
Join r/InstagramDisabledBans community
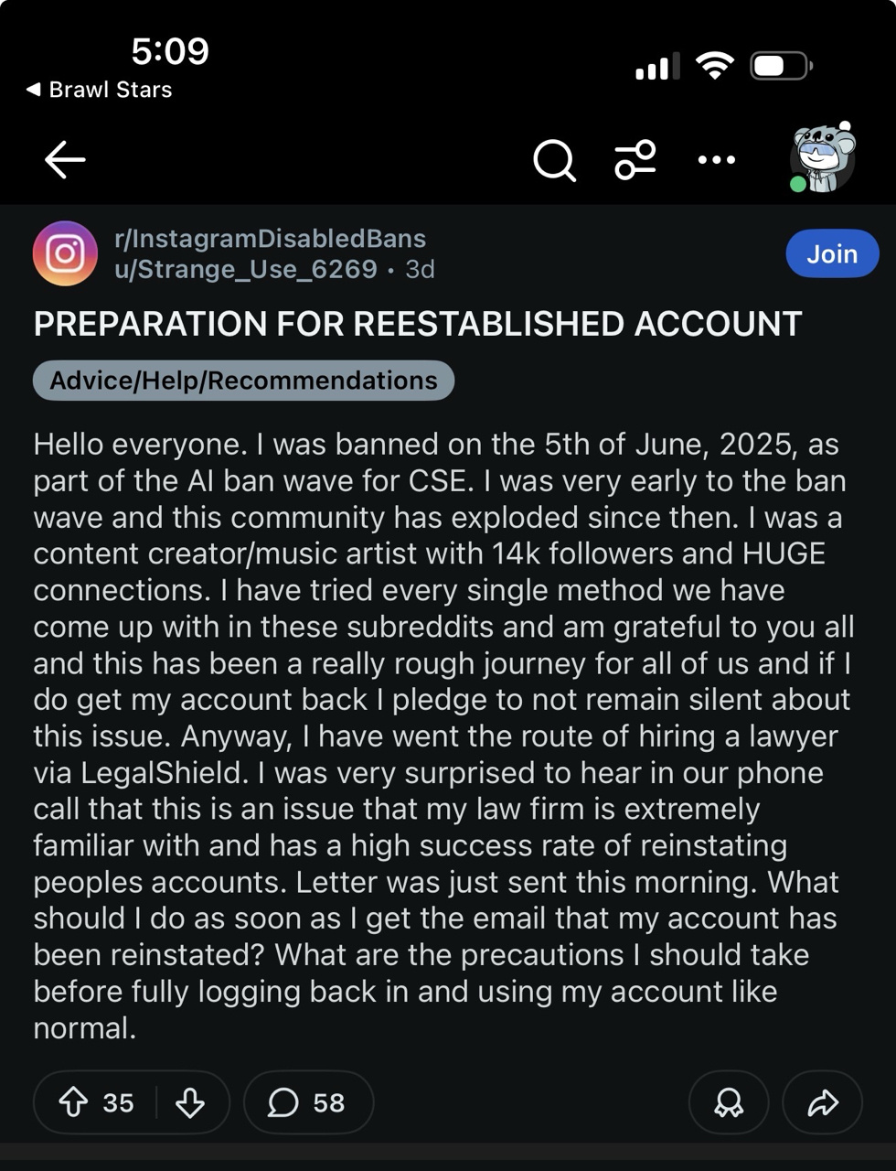(832, 253)
